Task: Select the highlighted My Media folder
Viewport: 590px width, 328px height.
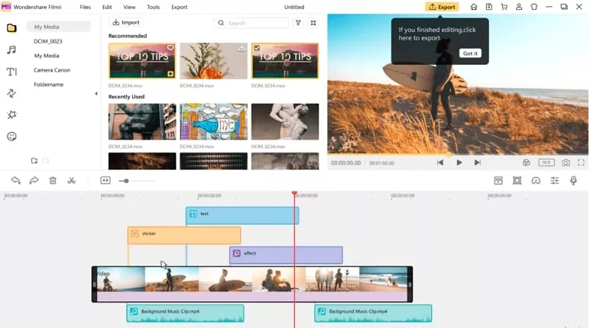Action: coord(59,27)
